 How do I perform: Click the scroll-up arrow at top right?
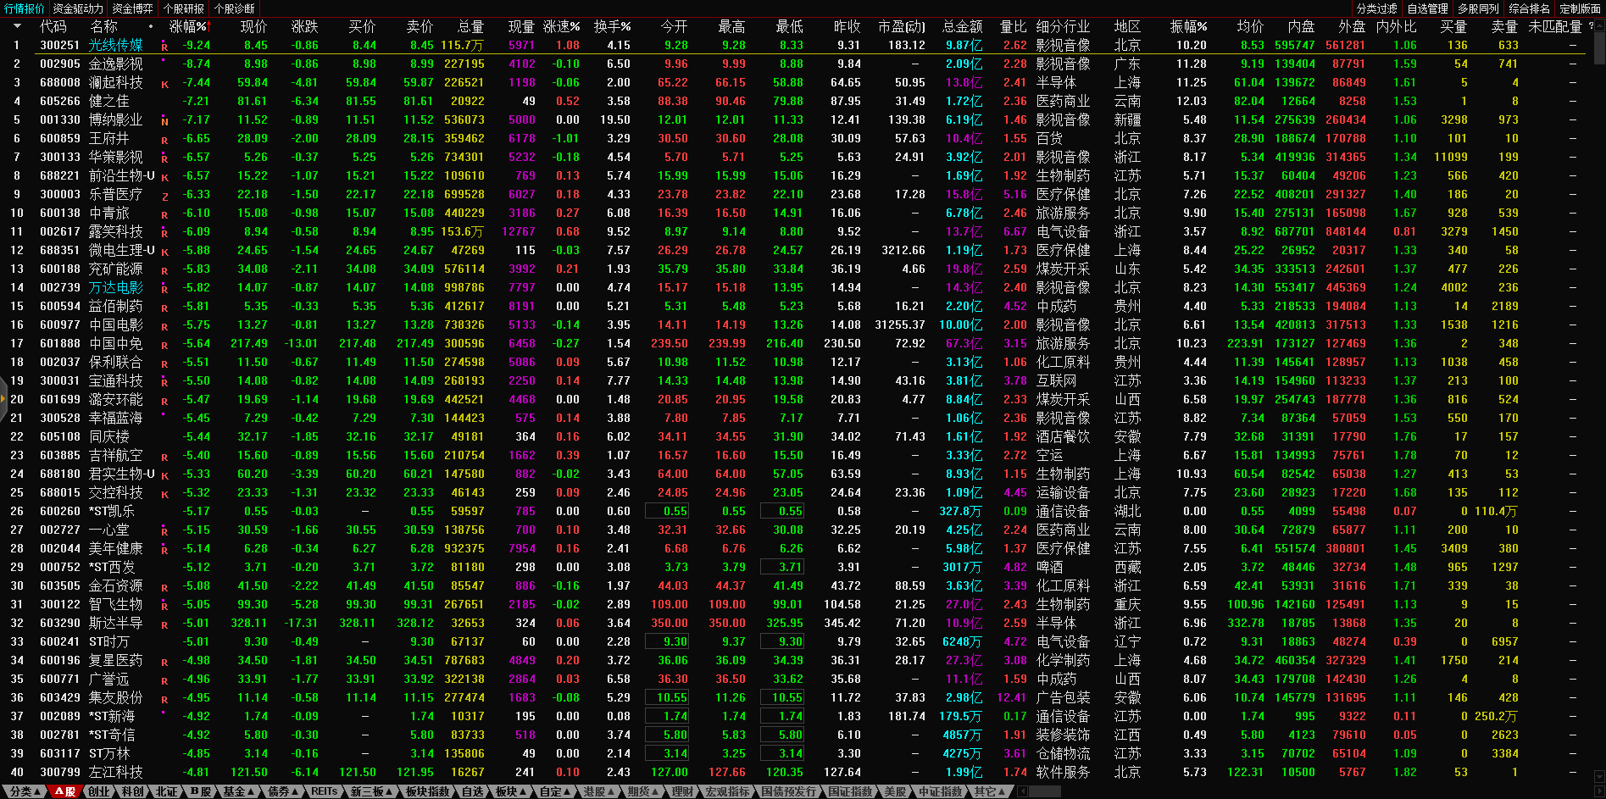[1598, 25]
